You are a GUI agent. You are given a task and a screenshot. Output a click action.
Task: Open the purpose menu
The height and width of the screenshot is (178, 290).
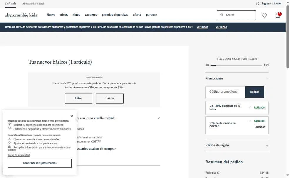[x=151, y=15]
